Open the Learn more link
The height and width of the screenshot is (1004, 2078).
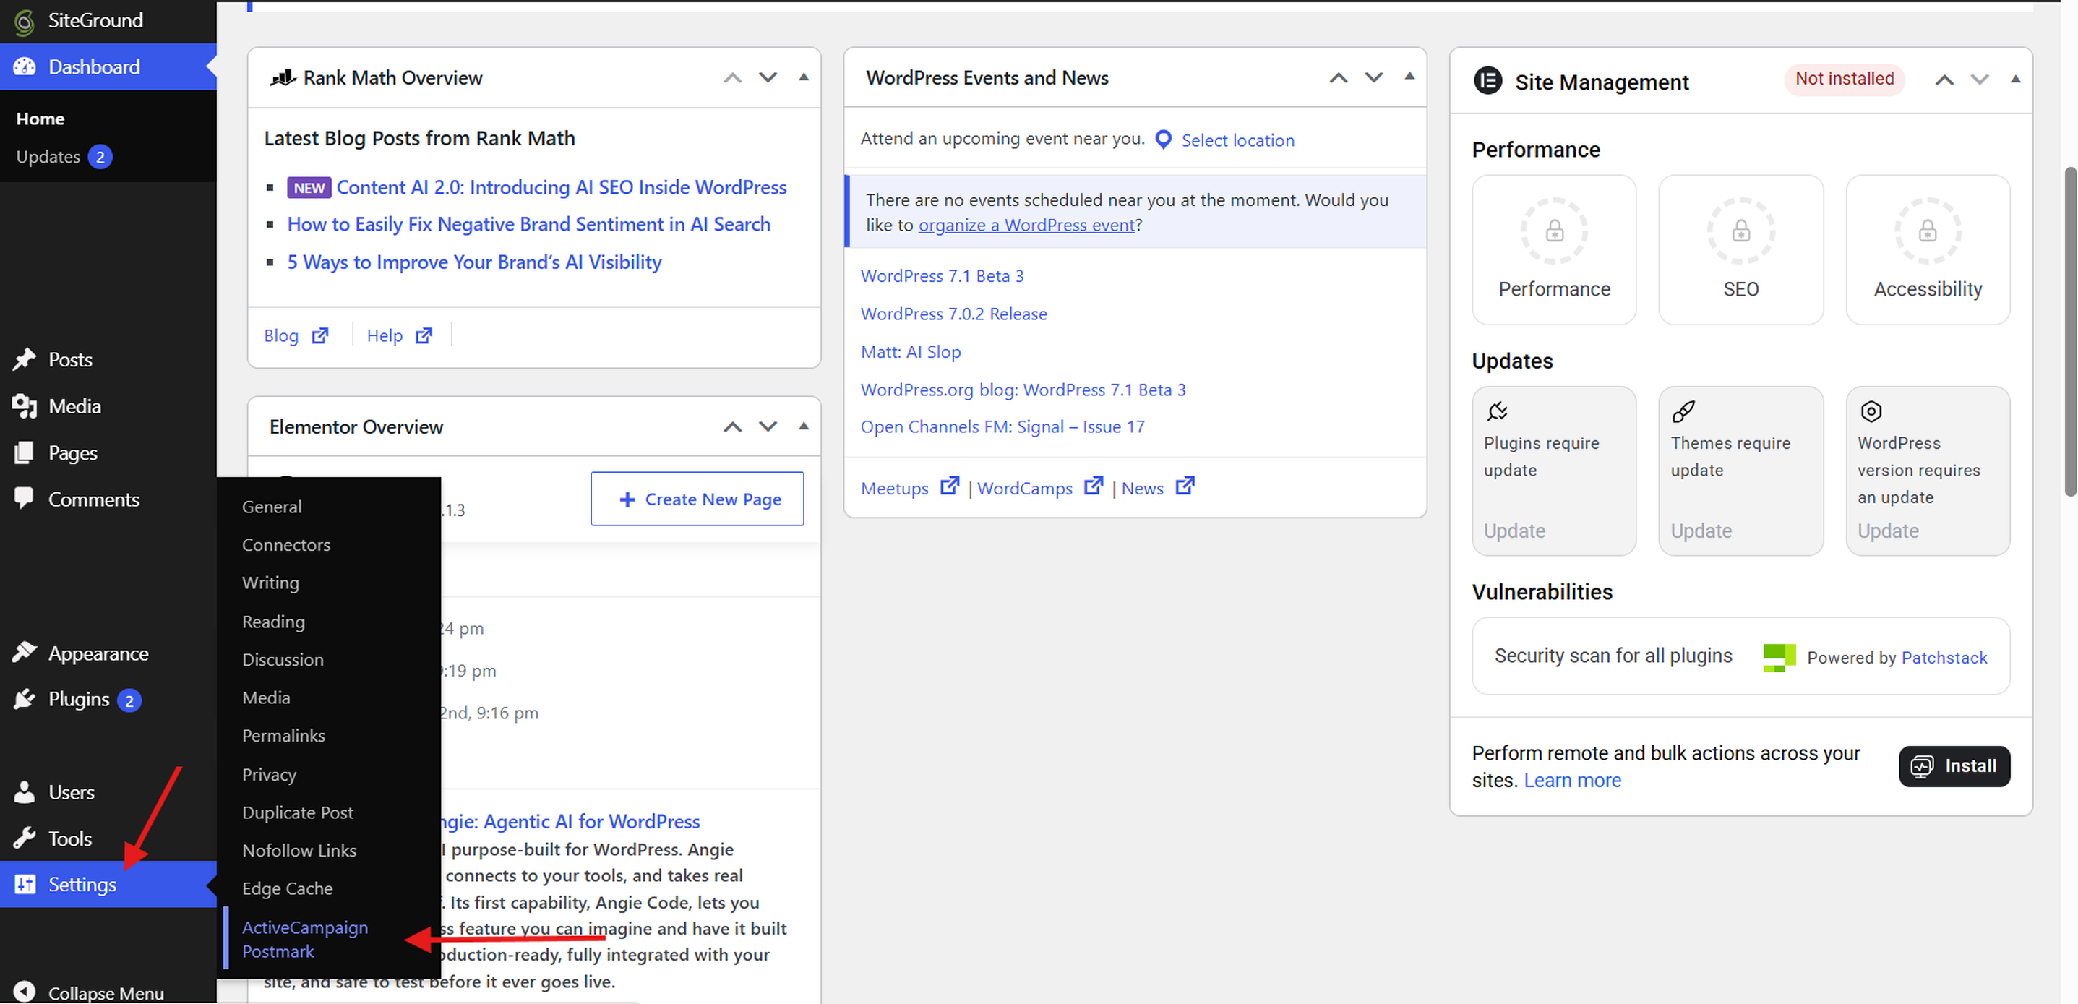pos(1572,781)
